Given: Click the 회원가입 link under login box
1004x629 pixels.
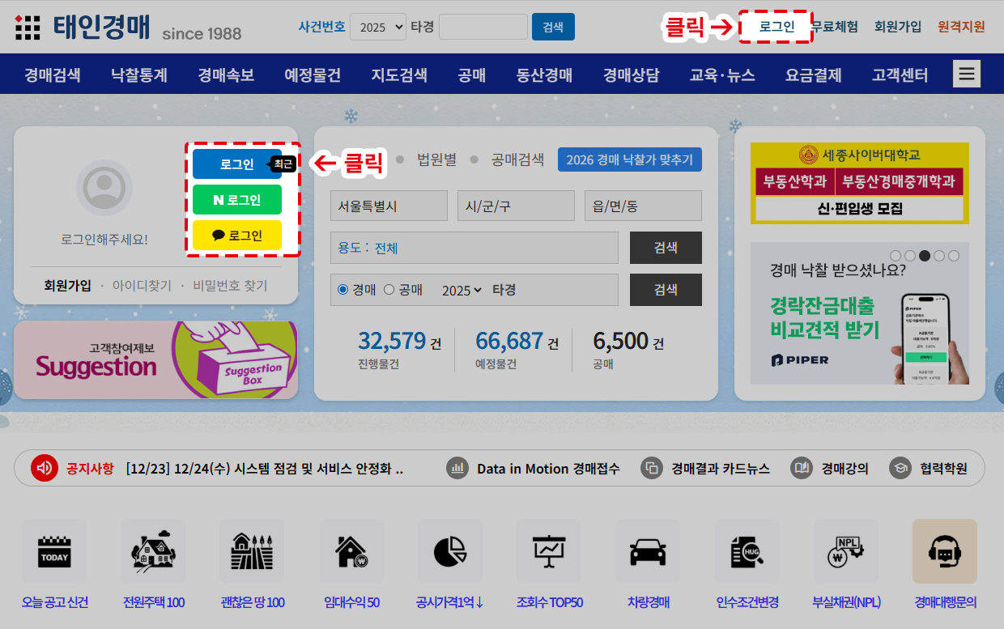Looking at the screenshot, I should [67, 286].
